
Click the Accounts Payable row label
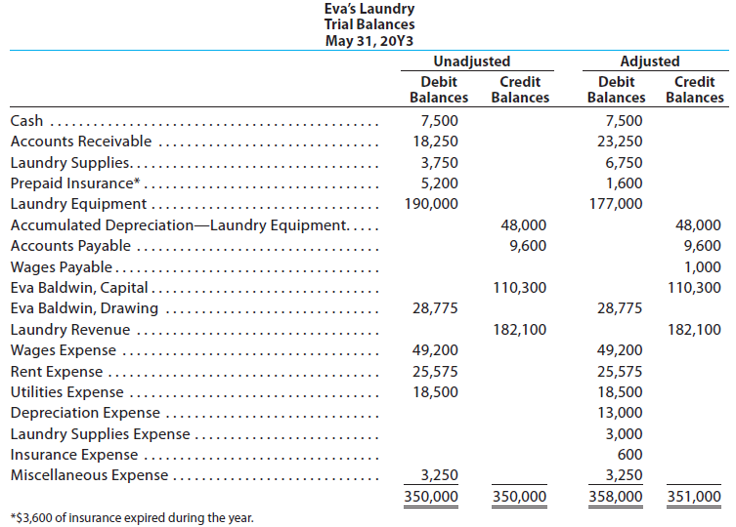pyautogui.click(x=70, y=246)
